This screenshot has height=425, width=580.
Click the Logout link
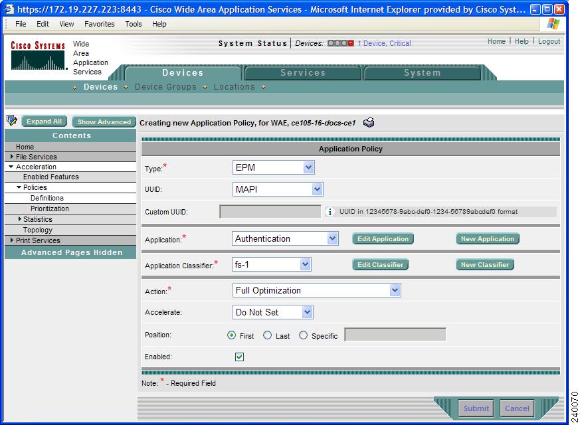click(549, 41)
